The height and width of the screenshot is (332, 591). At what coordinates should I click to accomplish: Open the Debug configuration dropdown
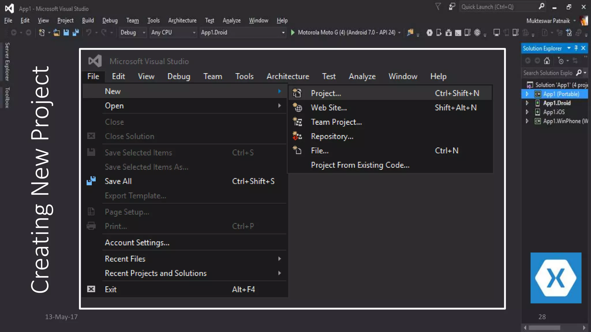[144, 33]
